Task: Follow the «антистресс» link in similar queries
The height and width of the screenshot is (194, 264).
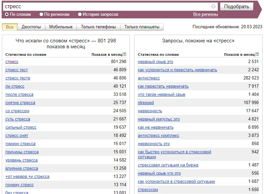Action: tap(148, 78)
